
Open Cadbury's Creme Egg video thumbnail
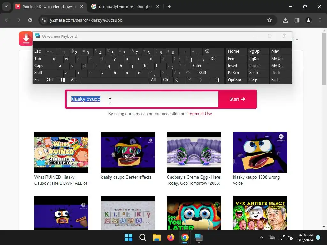[x=194, y=152]
